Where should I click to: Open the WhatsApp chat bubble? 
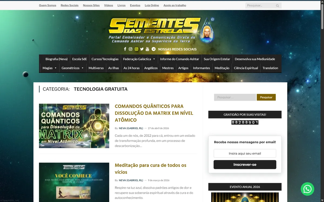click(308, 189)
